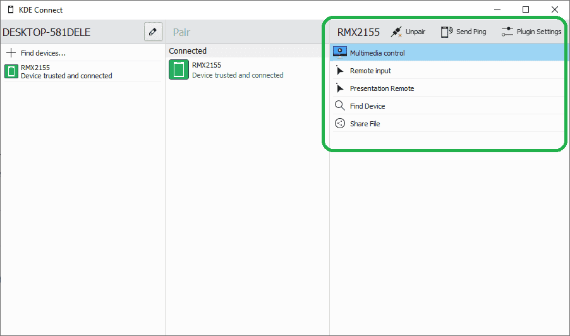The height and width of the screenshot is (336, 570).
Task: Choose Share File action
Action: 447,124
